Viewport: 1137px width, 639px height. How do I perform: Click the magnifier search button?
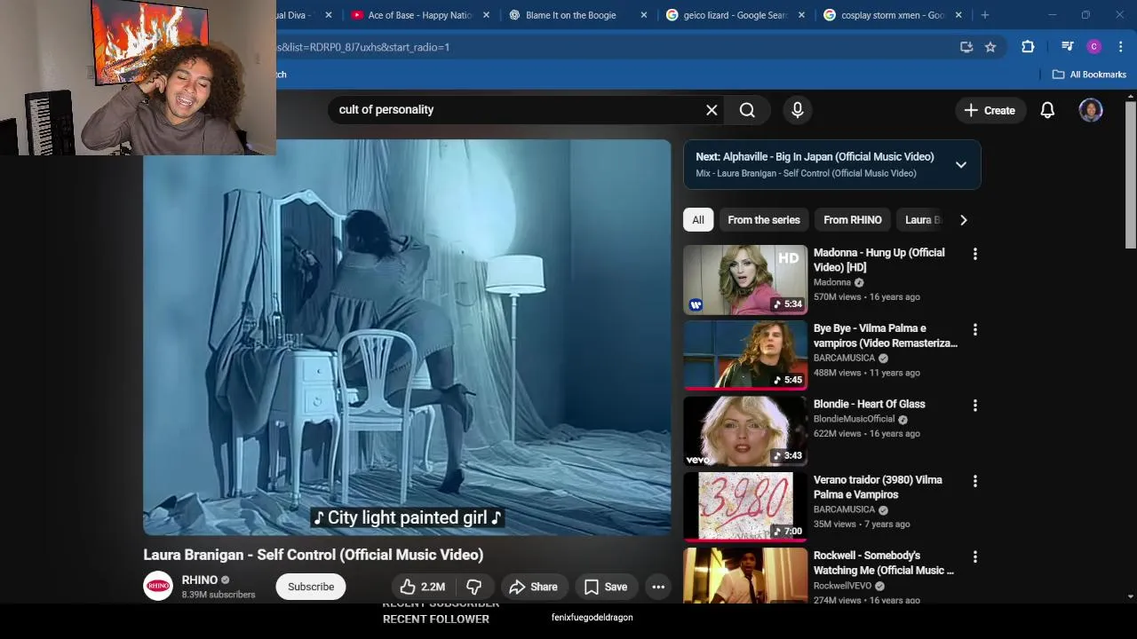click(x=747, y=110)
